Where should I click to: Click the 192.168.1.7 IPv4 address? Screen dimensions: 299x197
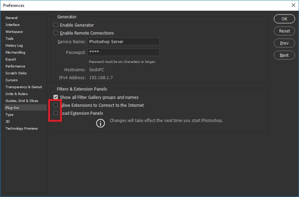click(x=101, y=78)
